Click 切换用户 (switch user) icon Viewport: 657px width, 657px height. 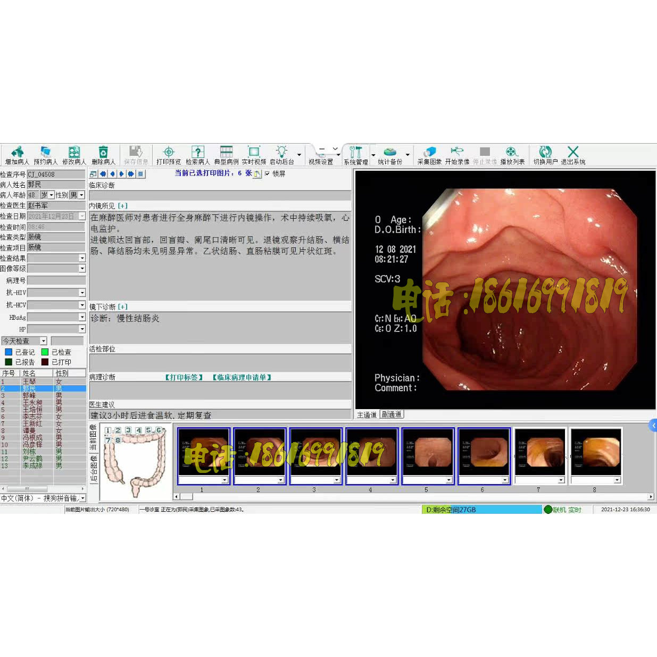(545, 155)
